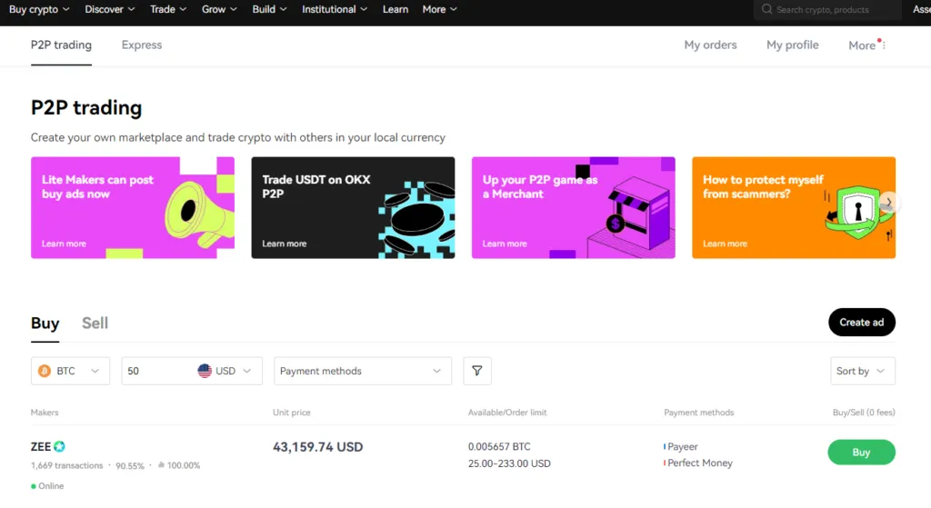The image size is (931, 508).
Task: Click ZEE verified merchant badge
Action: click(59, 446)
